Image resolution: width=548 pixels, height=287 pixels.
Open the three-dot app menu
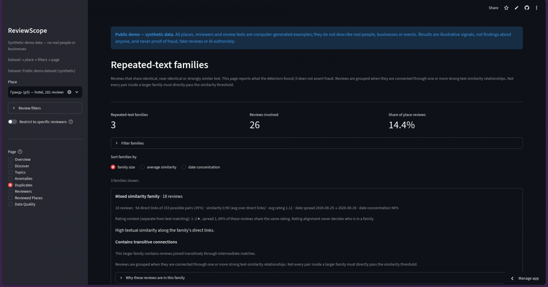[536, 8]
